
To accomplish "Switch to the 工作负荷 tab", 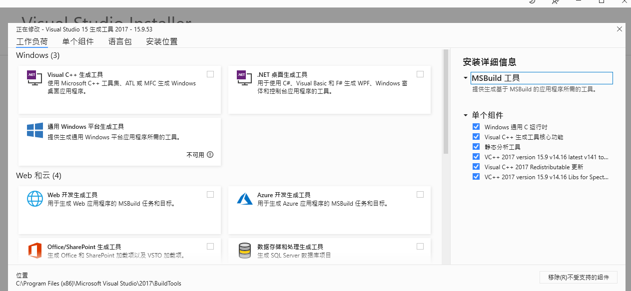I will pyautogui.click(x=32, y=41).
